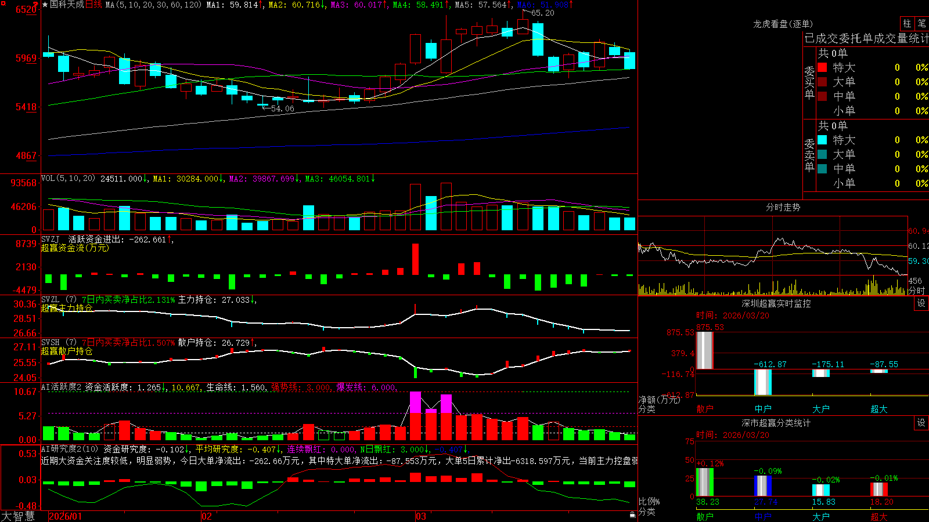This screenshot has height=522, width=929.
Task: Click the dark red 大单 swatch under 委买单
Action: click(x=822, y=82)
